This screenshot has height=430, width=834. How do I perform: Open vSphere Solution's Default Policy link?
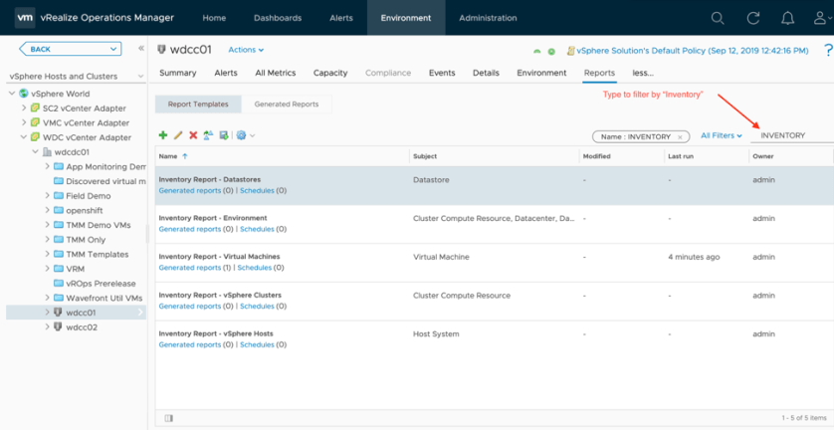click(639, 51)
